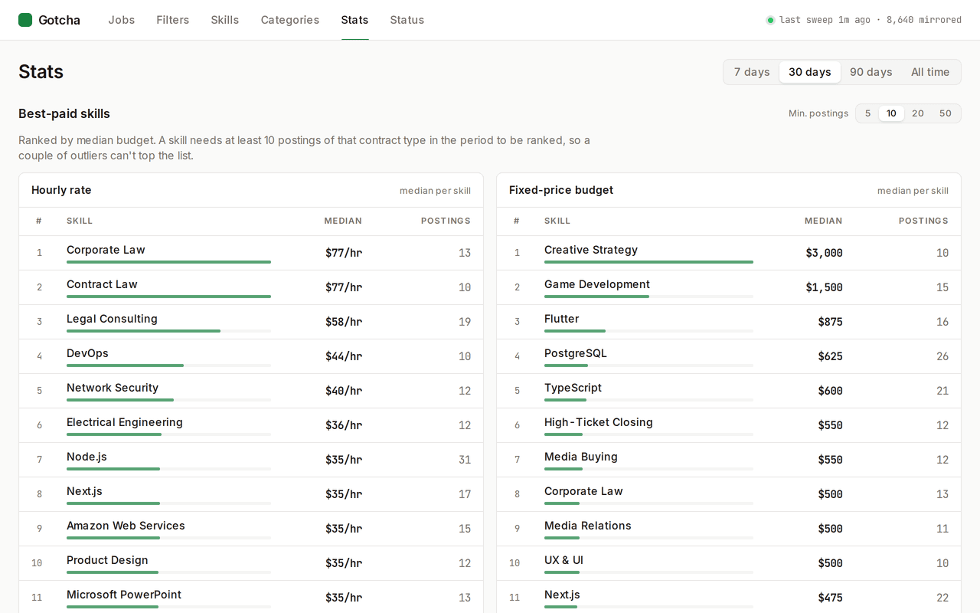Open the Categories tab

(x=290, y=20)
